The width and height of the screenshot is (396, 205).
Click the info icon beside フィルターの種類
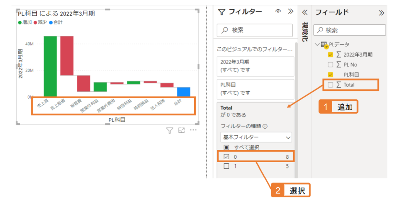pos(265,126)
